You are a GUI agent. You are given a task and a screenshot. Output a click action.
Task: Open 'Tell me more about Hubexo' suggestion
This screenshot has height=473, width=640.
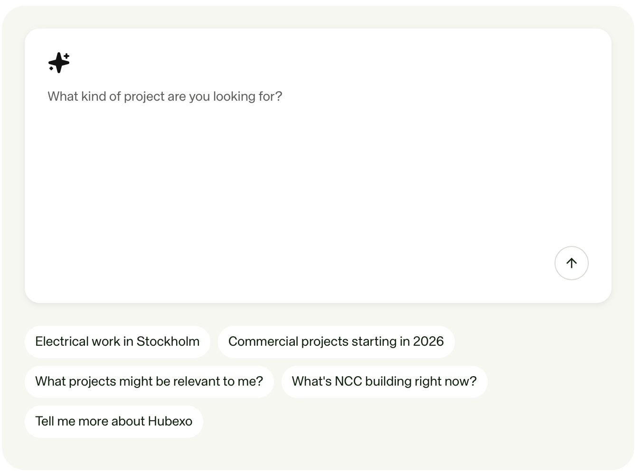(114, 421)
